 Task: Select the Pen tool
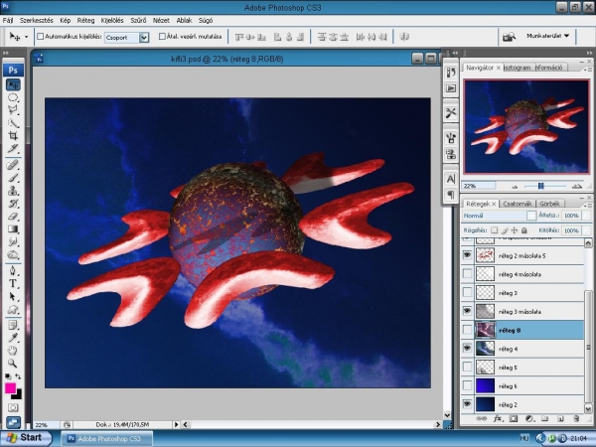click(13, 270)
